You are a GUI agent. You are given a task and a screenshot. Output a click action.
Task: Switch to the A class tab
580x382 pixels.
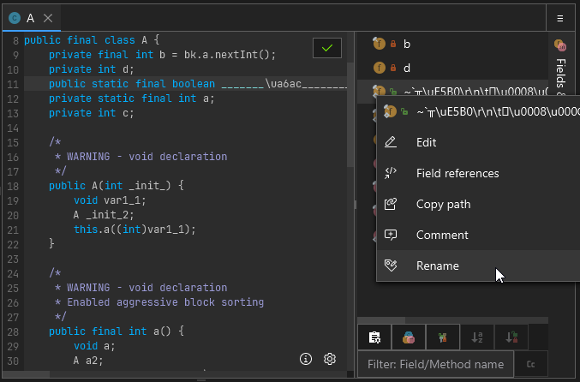32,18
